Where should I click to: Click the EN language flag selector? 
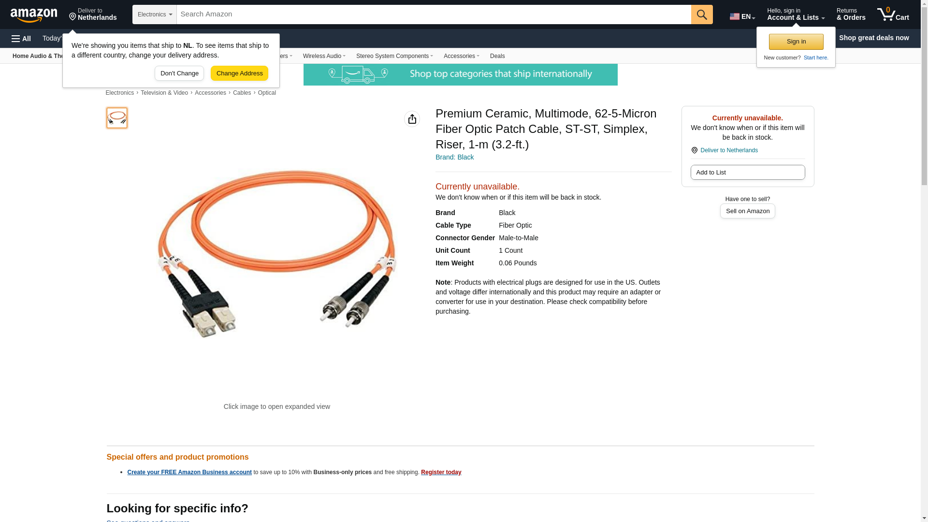point(742,16)
